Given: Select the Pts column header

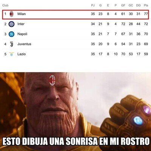Looking at the screenshot, I should pyautogui.click(x=146, y=5).
